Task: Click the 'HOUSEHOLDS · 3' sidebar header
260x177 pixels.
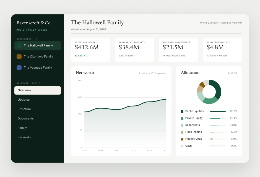Action: coord(27,39)
